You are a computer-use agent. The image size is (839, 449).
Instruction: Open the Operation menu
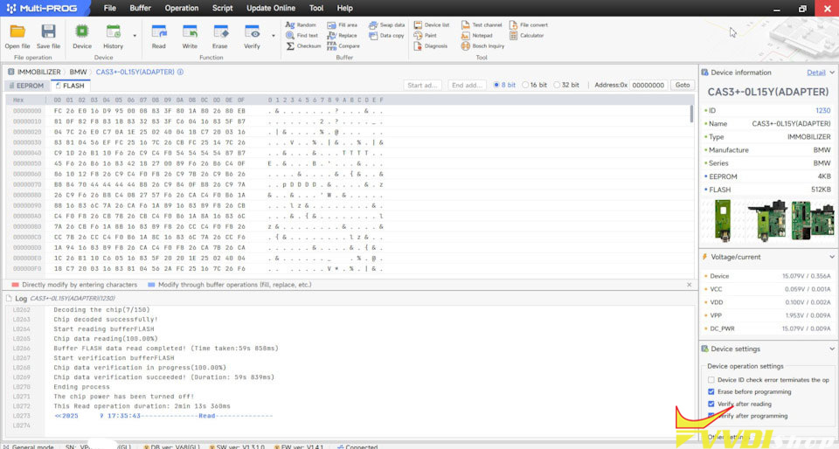point(182,8)
